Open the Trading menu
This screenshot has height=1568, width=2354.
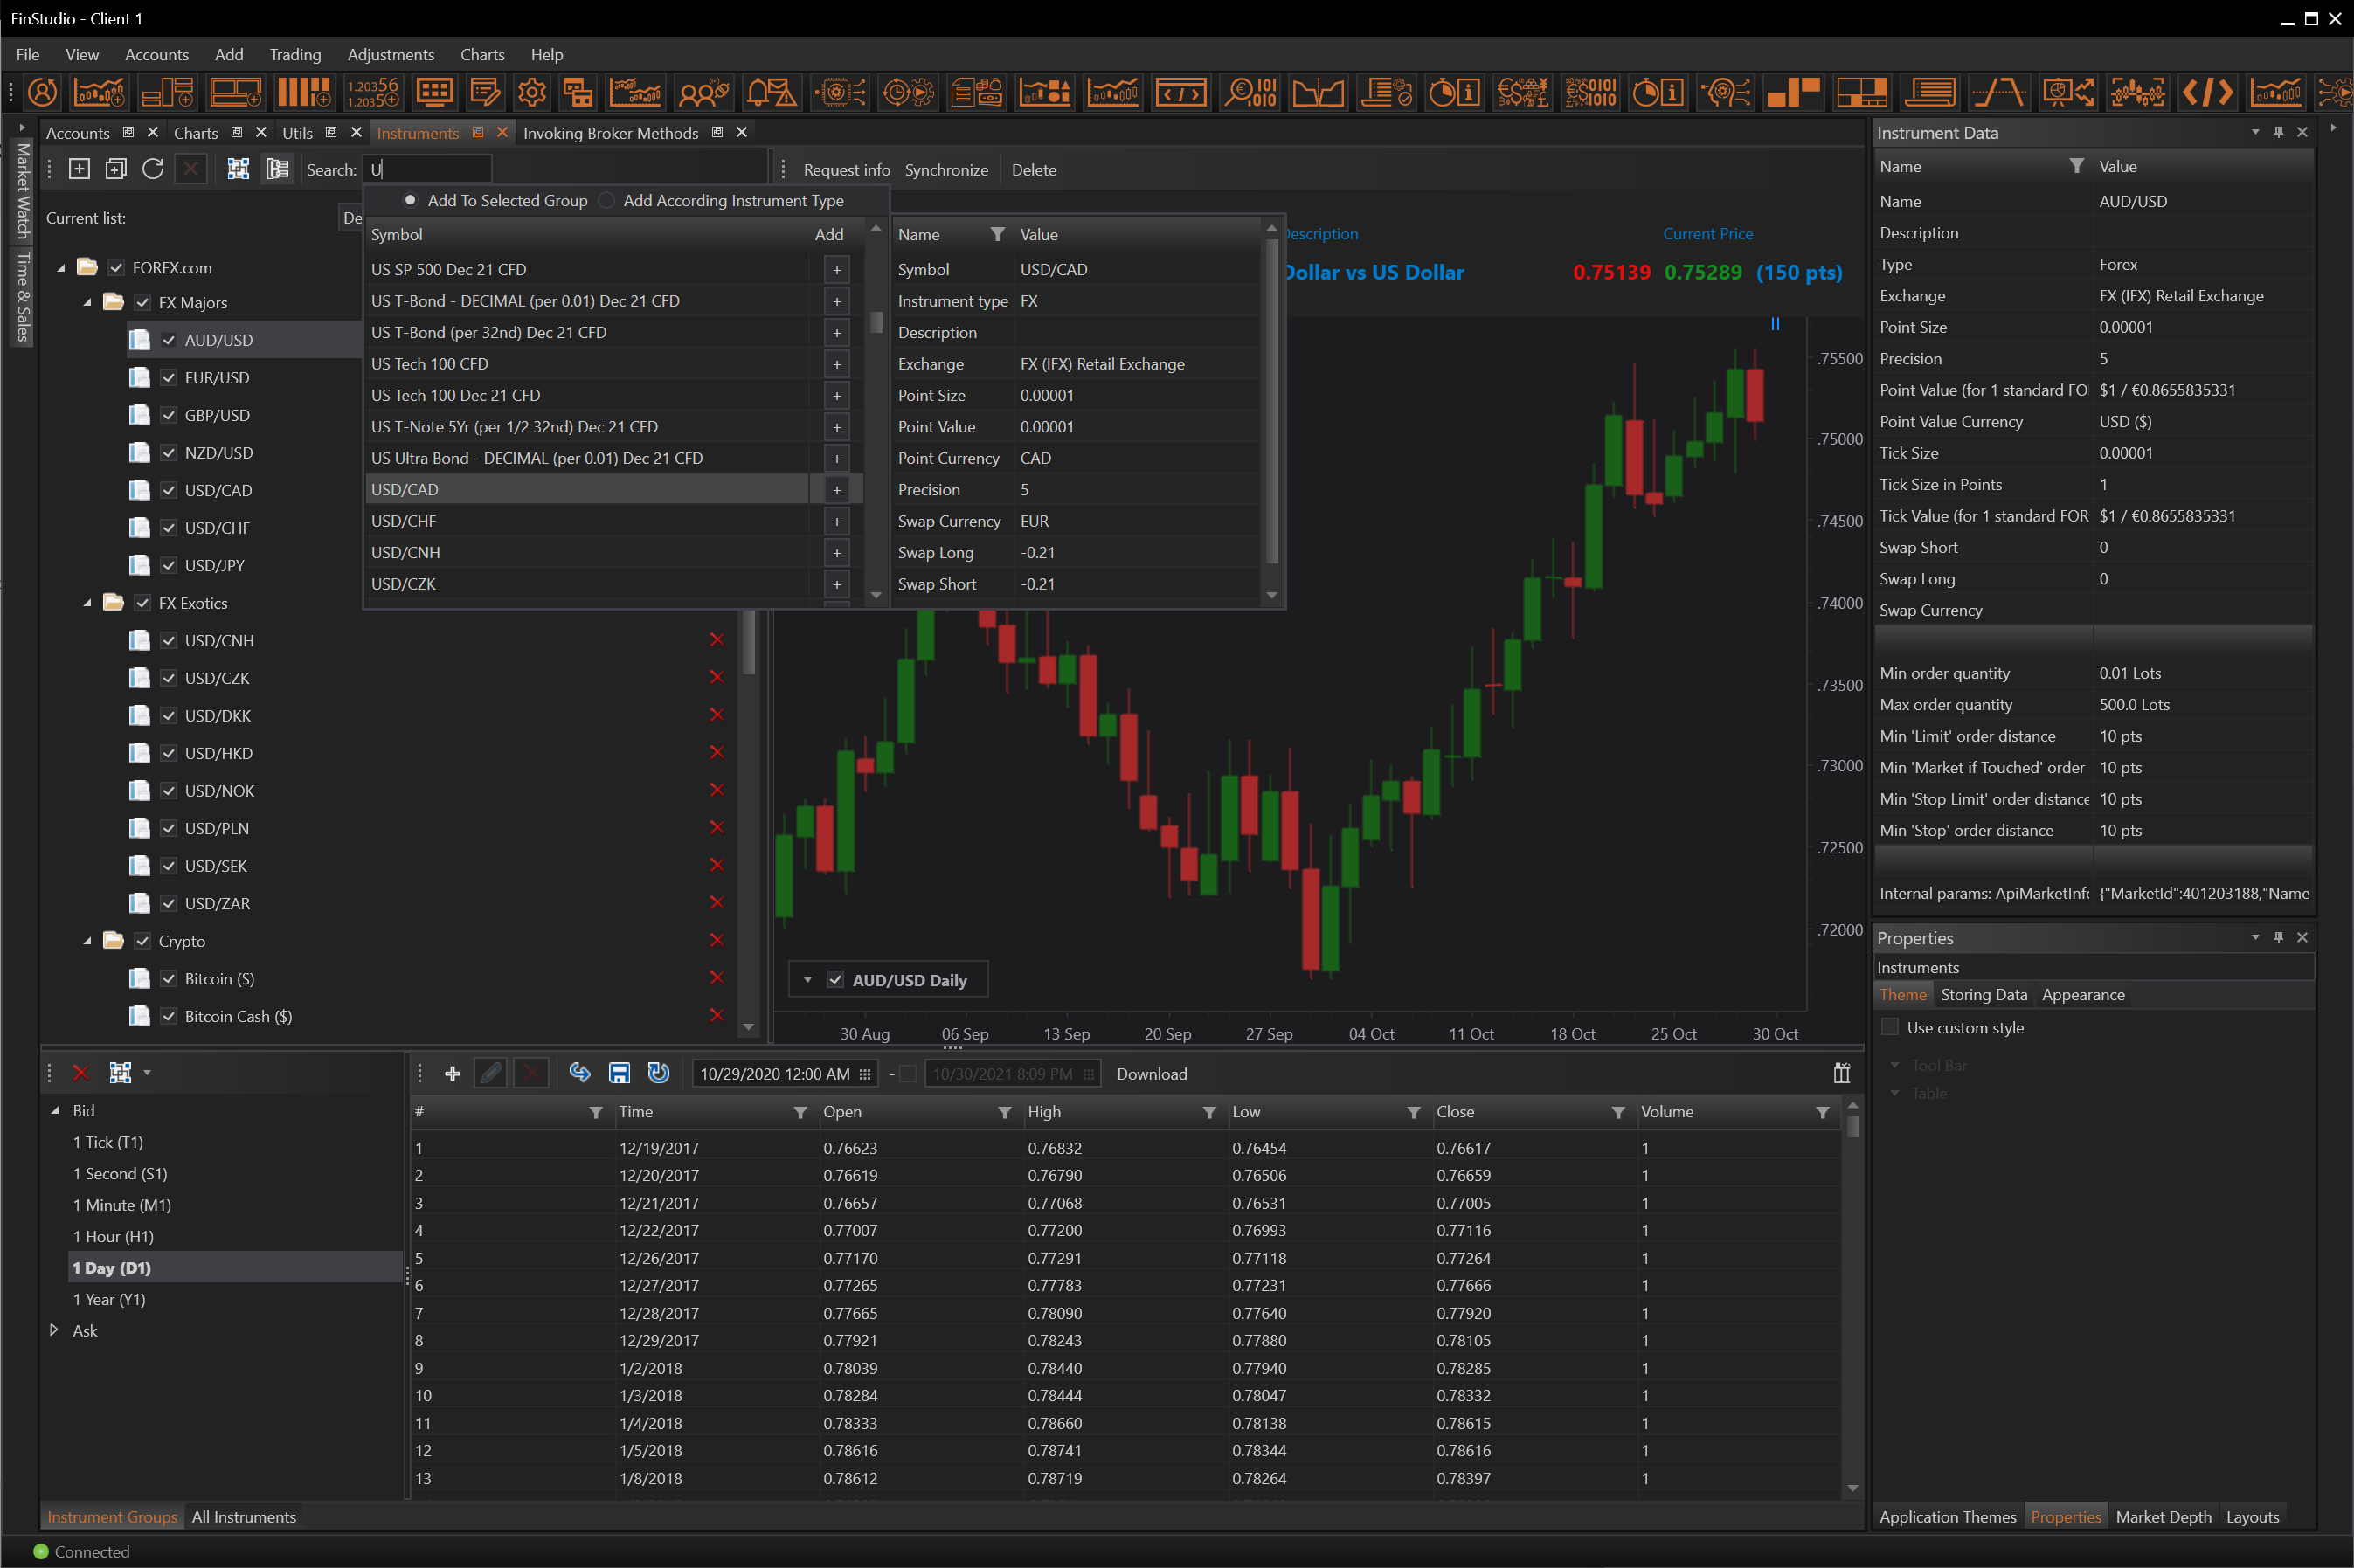pyautogui.click(x=295, y=54)
